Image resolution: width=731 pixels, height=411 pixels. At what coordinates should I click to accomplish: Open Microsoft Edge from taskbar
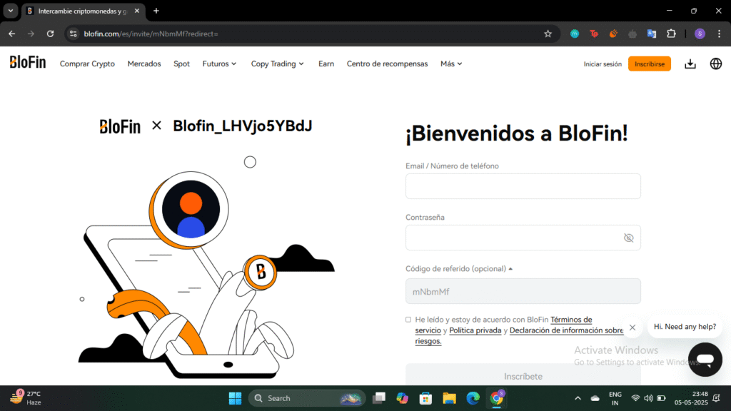[x=473, y=398]
